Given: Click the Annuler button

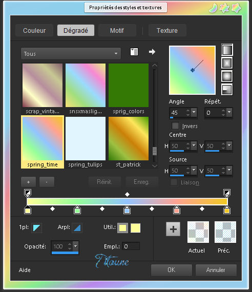Looking at the screenshot, I should click(x=216, y=270).
